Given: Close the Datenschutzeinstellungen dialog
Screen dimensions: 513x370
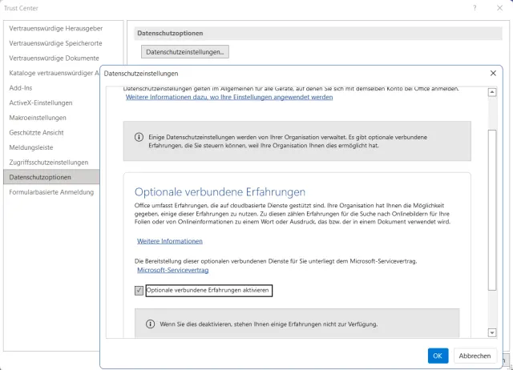Looking at the screenshot, I should [x=492, y=73].
